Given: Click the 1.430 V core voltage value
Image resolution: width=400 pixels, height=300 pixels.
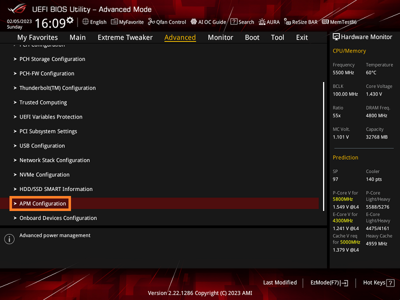Looking at the screenshot, I should point(374,94).
